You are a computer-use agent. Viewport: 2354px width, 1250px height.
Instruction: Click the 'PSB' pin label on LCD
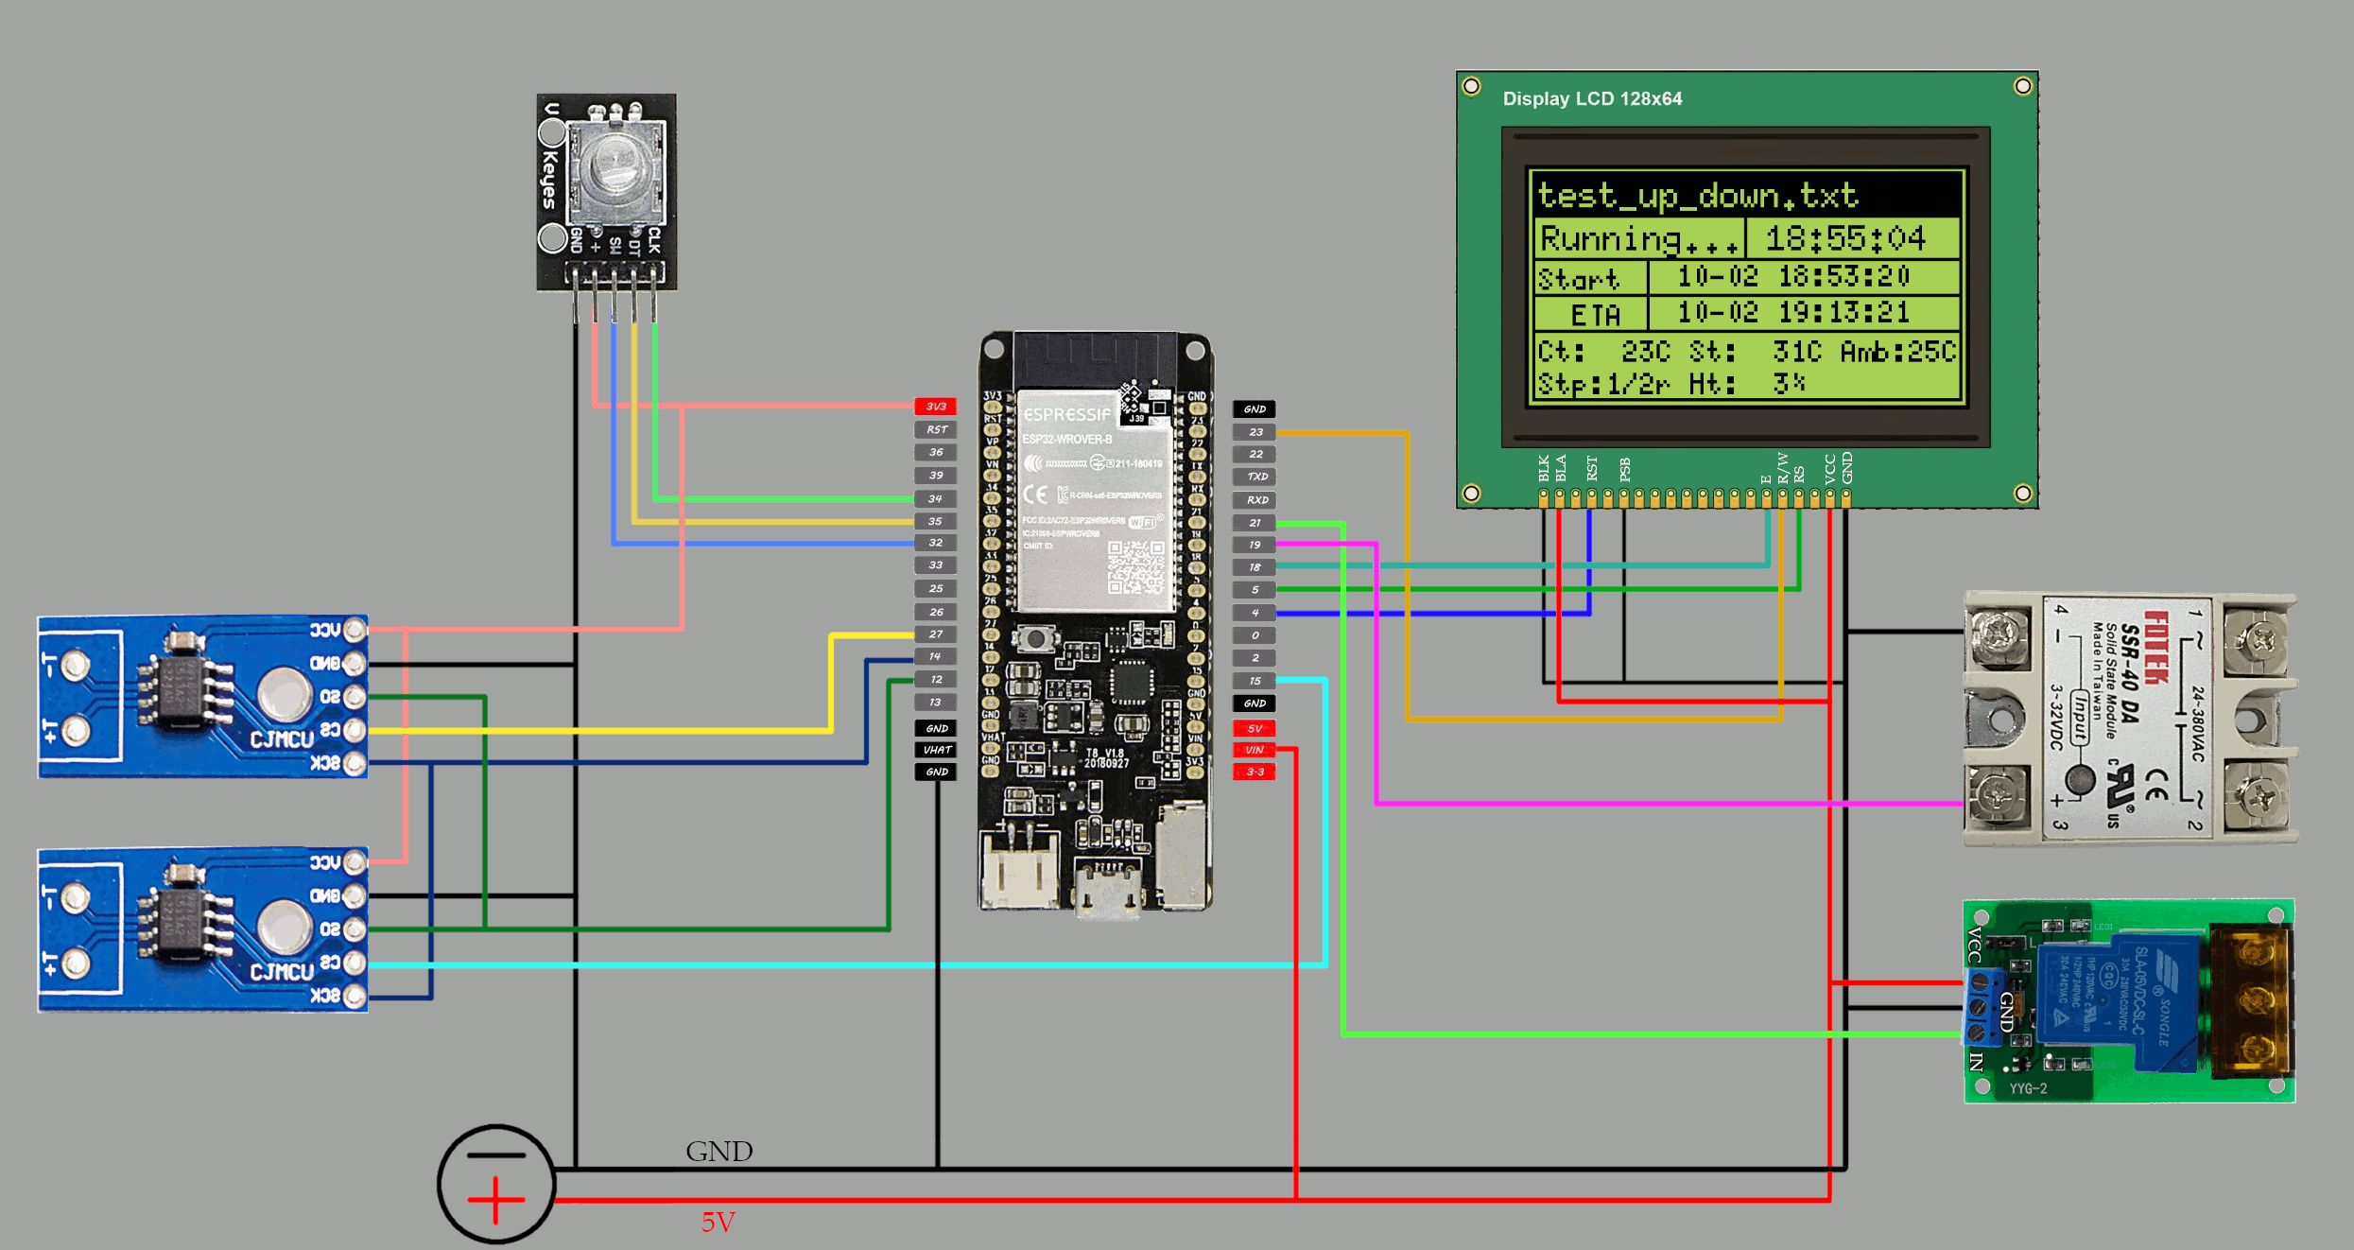(1624, 469)
